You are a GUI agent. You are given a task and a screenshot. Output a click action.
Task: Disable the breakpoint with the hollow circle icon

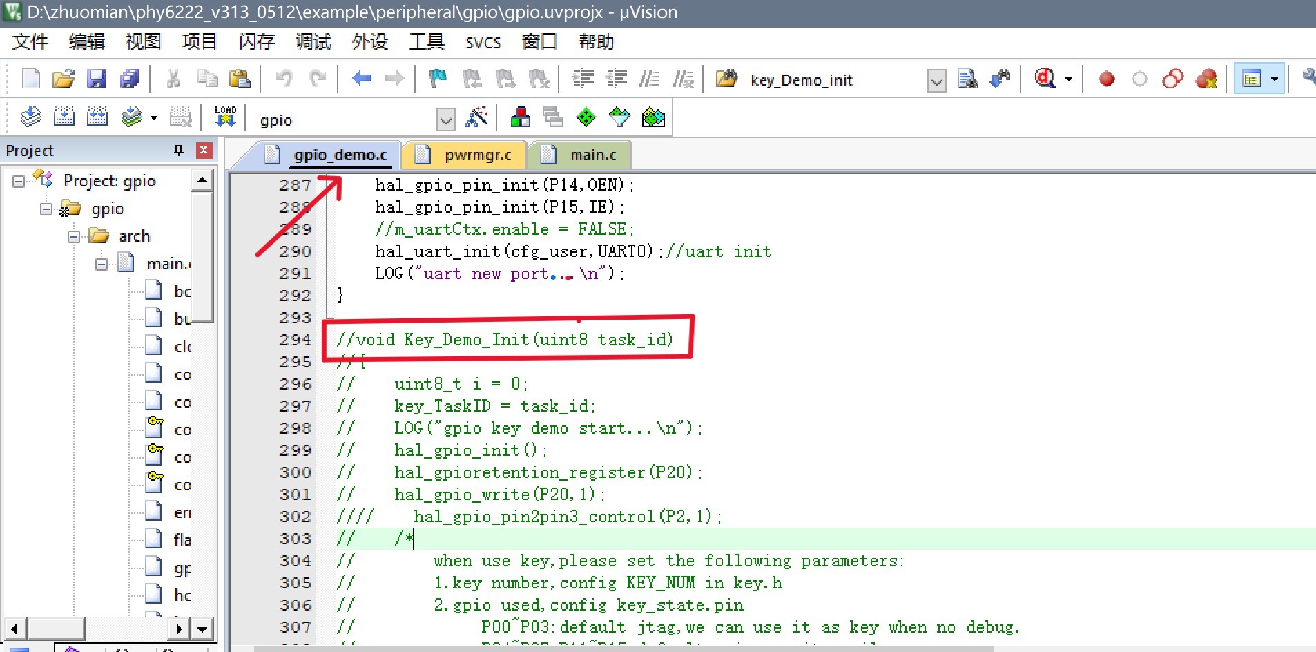pyautogui.click(x=1140, y=79)
